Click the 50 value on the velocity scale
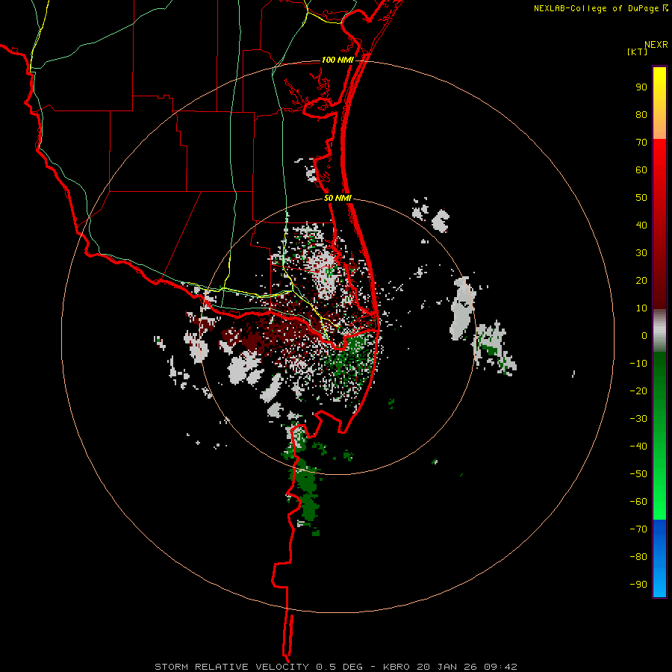This screenshot has height=672, width=672. 641,198
